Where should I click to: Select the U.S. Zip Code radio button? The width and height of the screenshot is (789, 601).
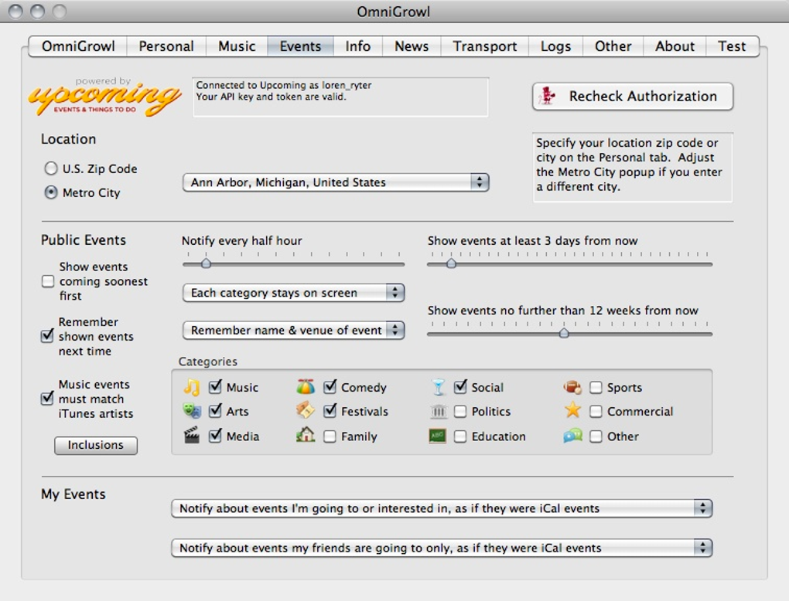coord(51,168)
